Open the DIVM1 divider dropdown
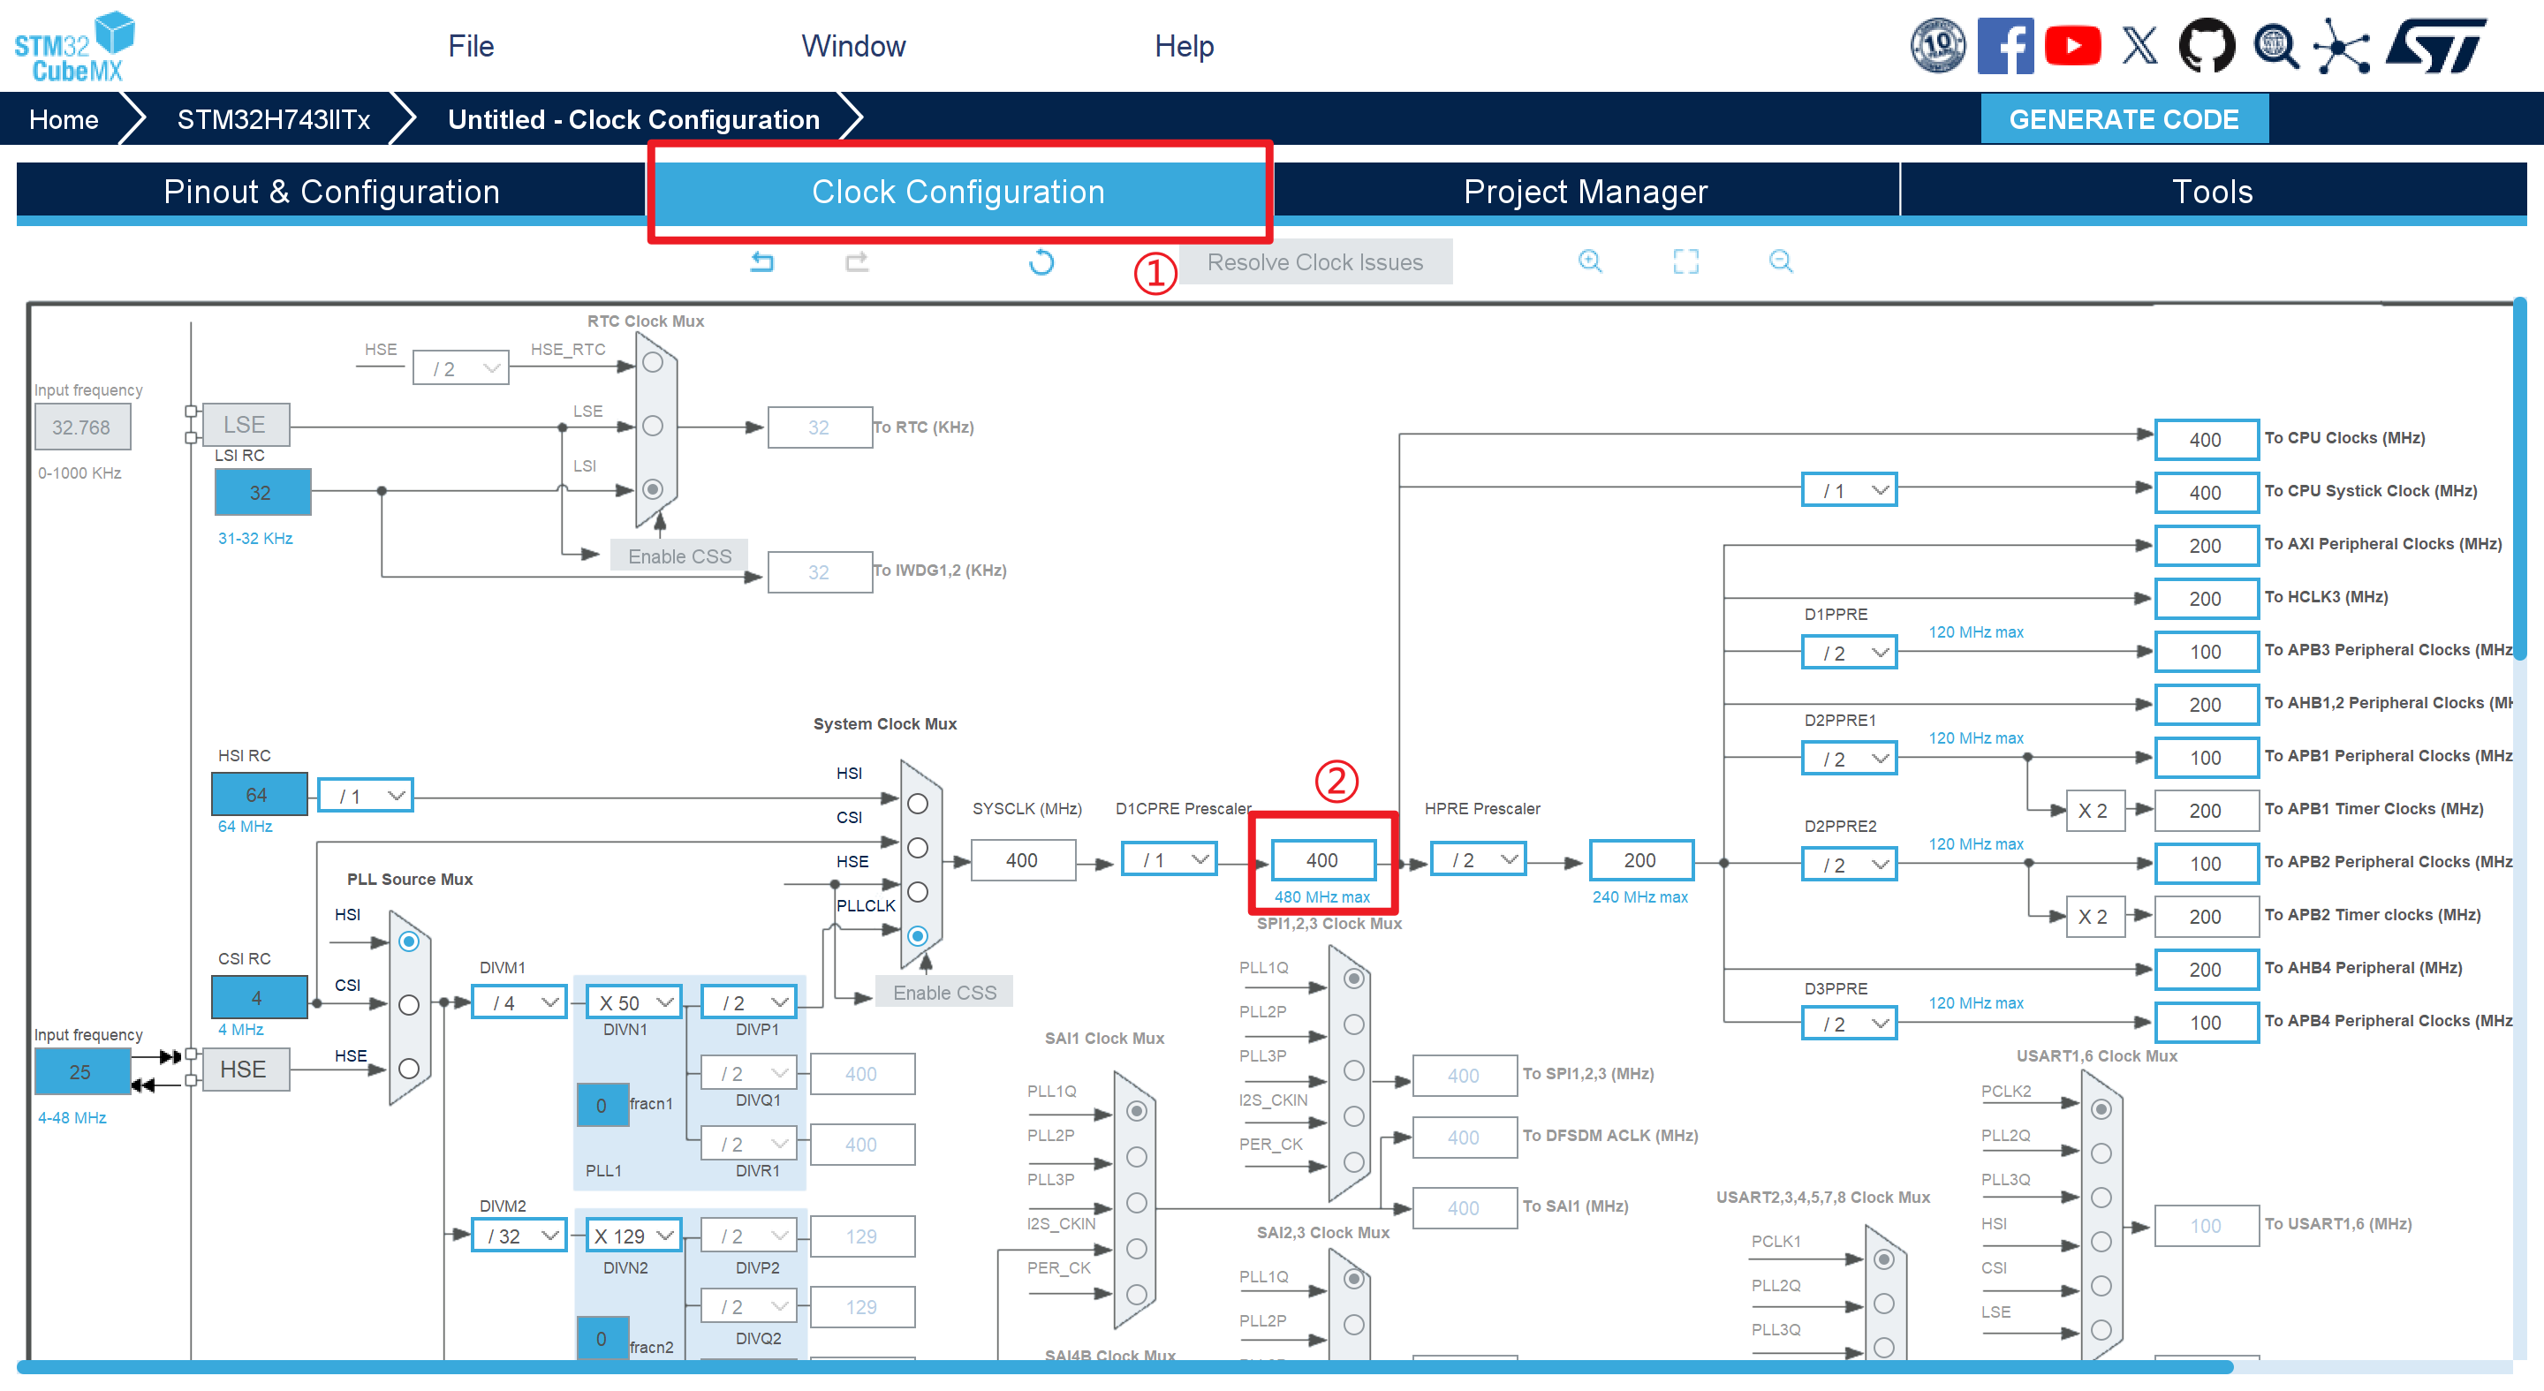The height and width of the screenshot is (1391, 2544). 519,1003
